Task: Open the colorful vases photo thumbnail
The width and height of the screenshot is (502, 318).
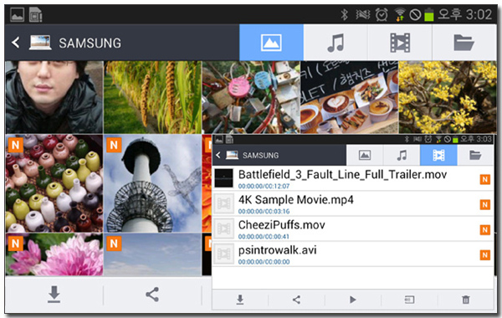Action: pos(54,183)
